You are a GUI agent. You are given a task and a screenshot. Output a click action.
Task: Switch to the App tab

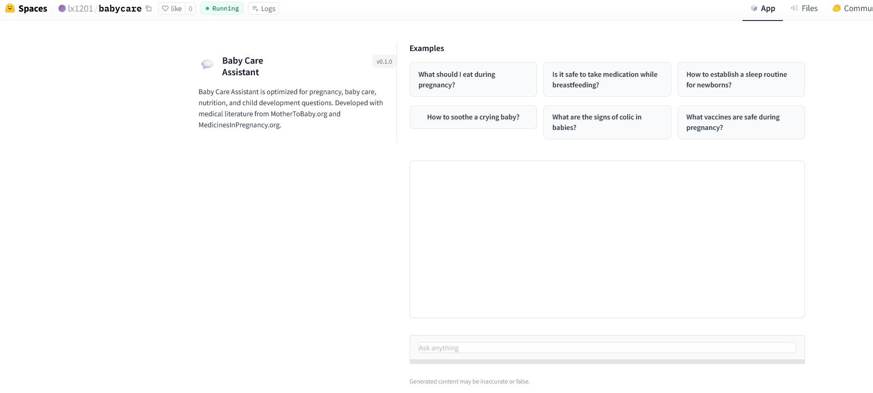[x=762, y=8]
